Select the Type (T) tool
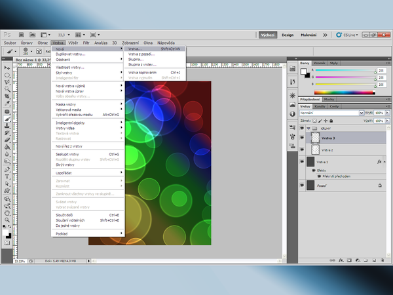The width and height of the screenshot is (393, 295). pyautogui.click(x=7, y=176)
